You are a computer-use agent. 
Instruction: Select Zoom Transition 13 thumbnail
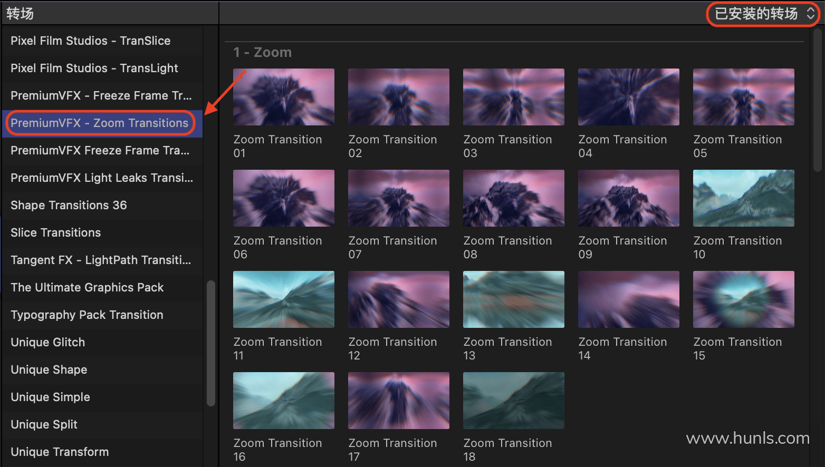pyautogui.click(x=514, y=299)
